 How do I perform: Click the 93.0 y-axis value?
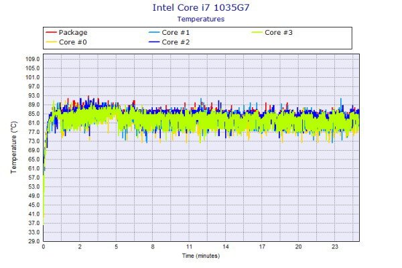click(x=34, y=95)
